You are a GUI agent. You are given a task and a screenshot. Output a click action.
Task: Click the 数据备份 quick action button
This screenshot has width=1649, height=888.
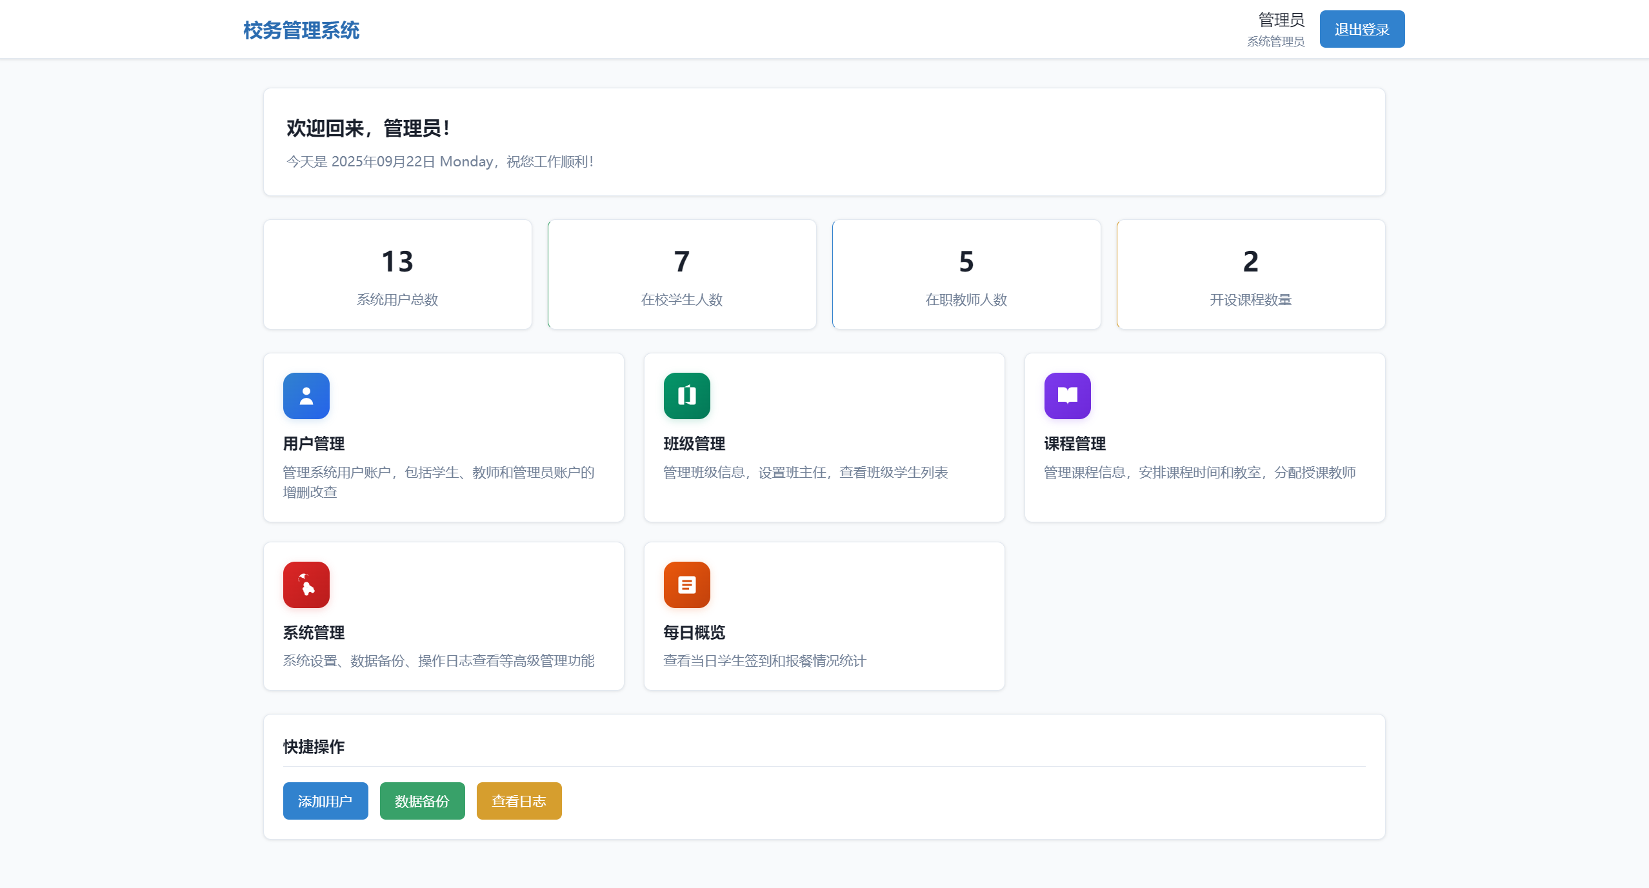(x=422, y=800)
